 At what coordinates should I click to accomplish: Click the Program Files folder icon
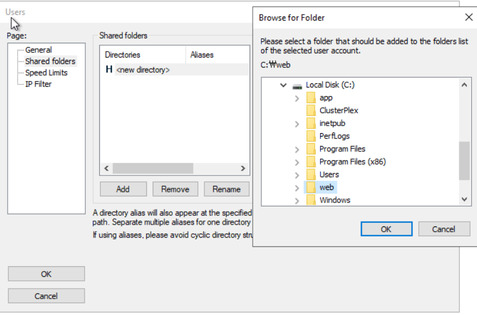311,149
